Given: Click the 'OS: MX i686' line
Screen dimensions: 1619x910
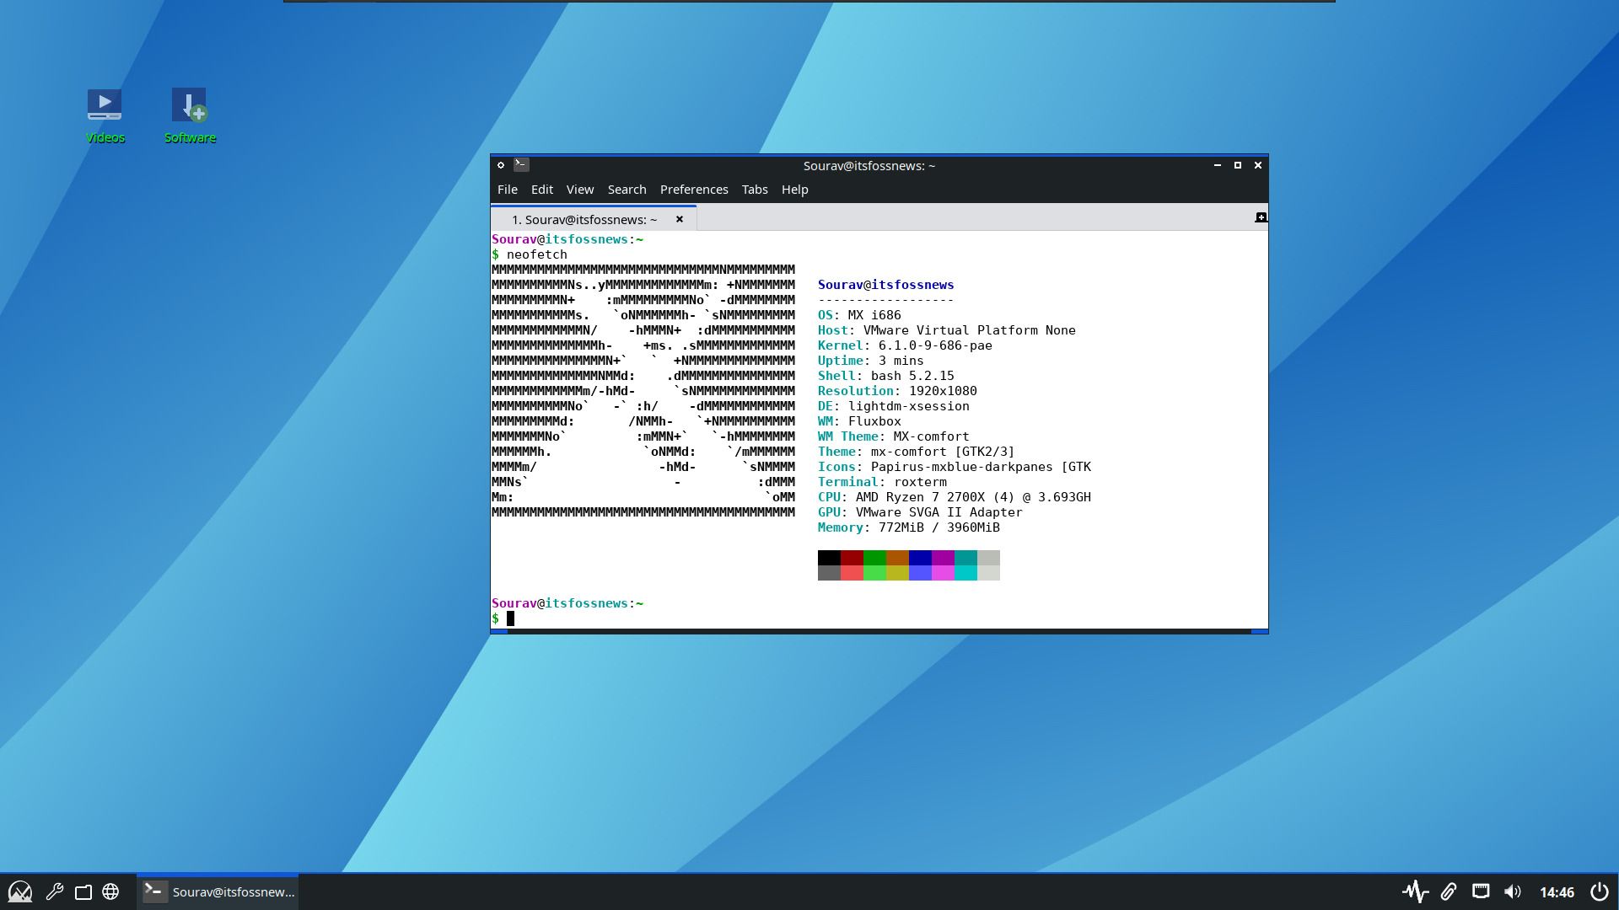Looking at the screenshot, I should (859, 315).
